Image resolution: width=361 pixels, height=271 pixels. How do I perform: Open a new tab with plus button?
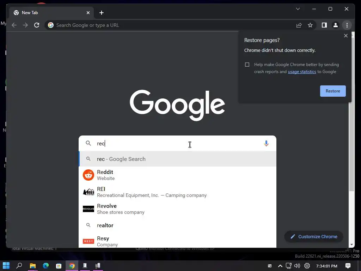pos(102,13)
